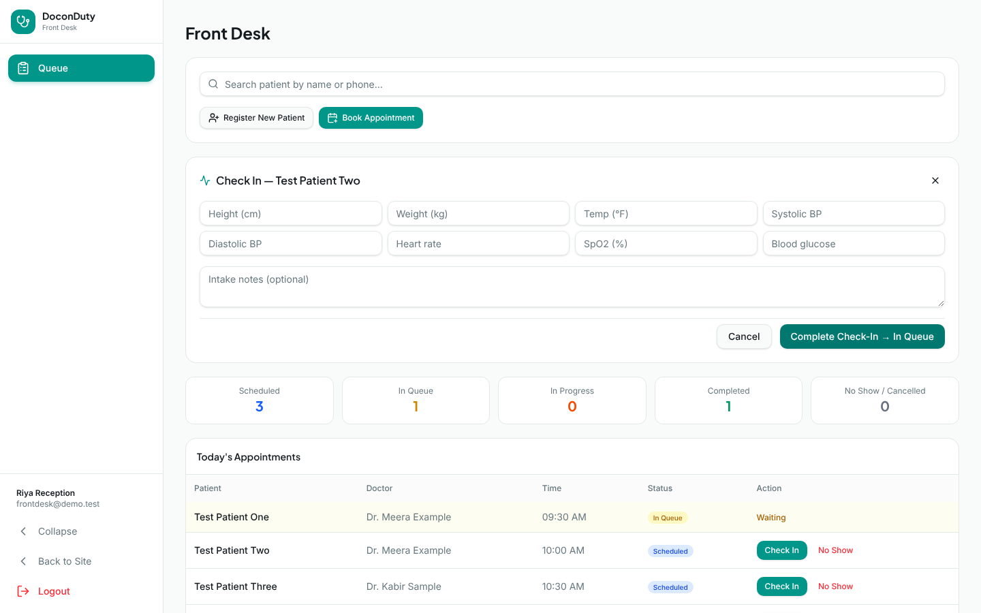
Task: Select the Heart rate input
Action: [x=478, y=243]
